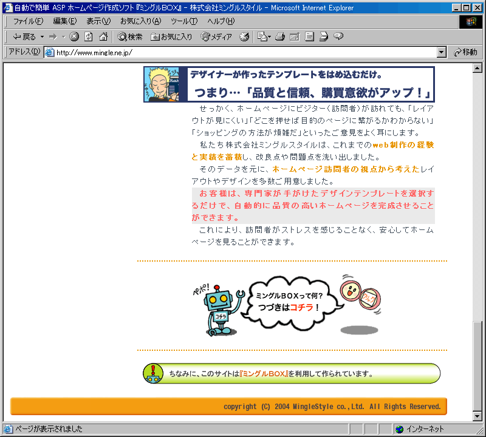The width and height of the screenshot is (486, 437).
Task: Expand the address bar dropdown list
Action: (442, 52)
